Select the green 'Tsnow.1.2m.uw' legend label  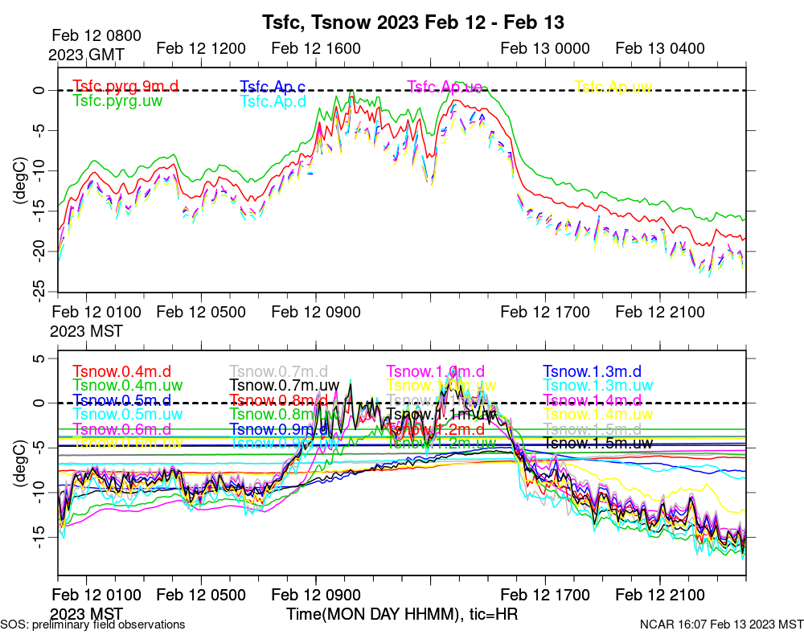coord(441,443)
